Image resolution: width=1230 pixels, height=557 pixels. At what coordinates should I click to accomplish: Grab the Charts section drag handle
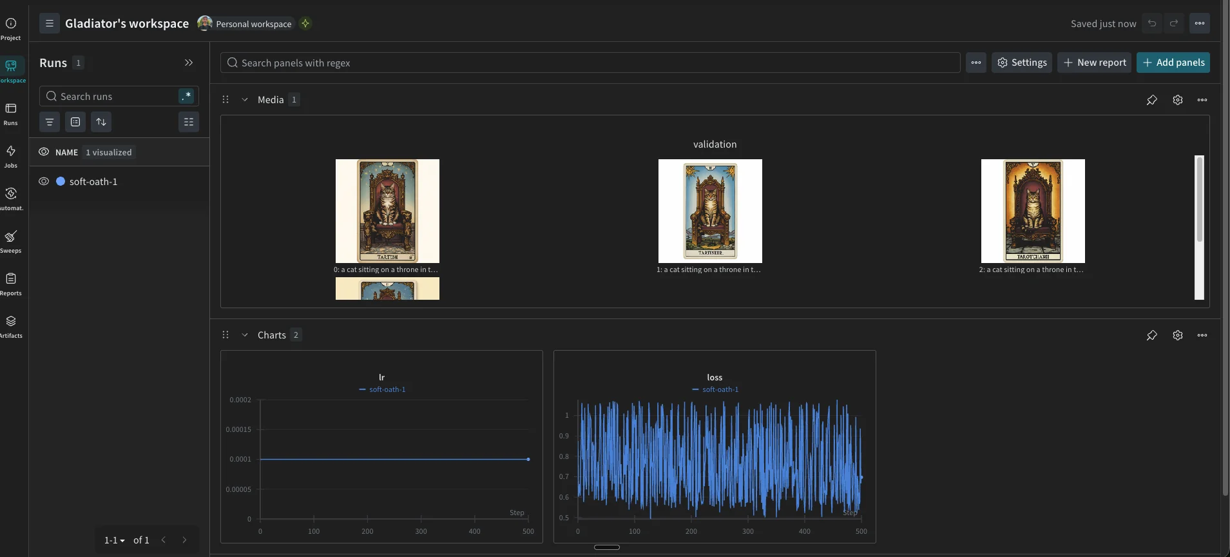point(226,335)
